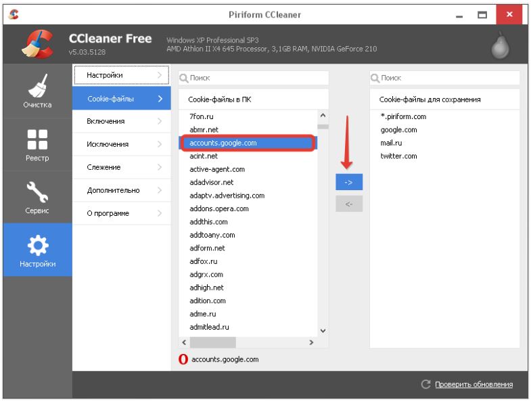Click the Piriform pear icon
The width and height of the screenshot is (531, 402).
point(500,45)
